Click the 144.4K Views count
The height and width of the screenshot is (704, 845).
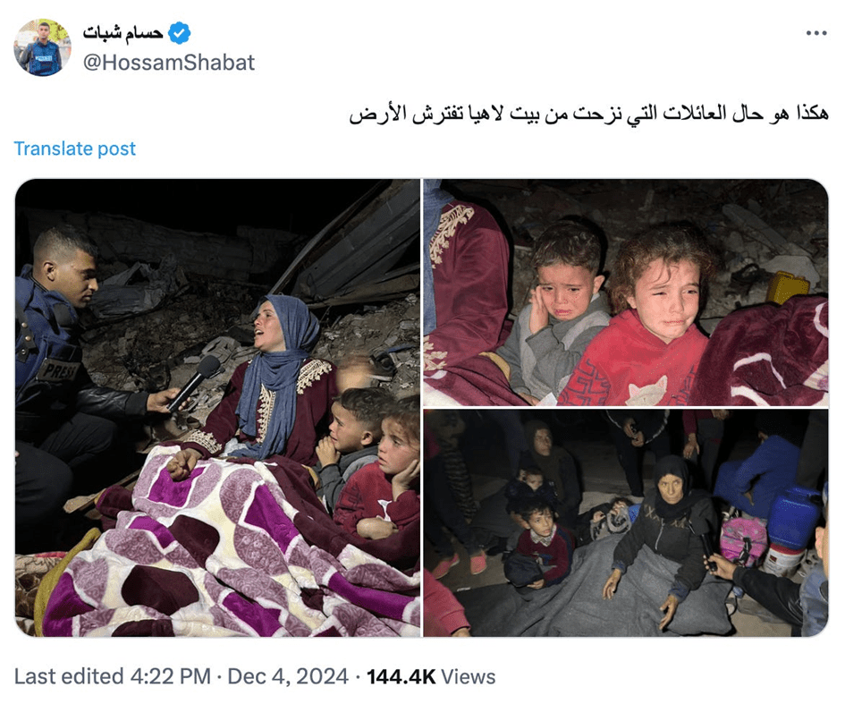pyautogui.click(x=431, y=676)
